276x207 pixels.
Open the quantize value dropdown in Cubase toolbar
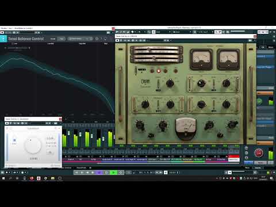click(x=205, y=32)
